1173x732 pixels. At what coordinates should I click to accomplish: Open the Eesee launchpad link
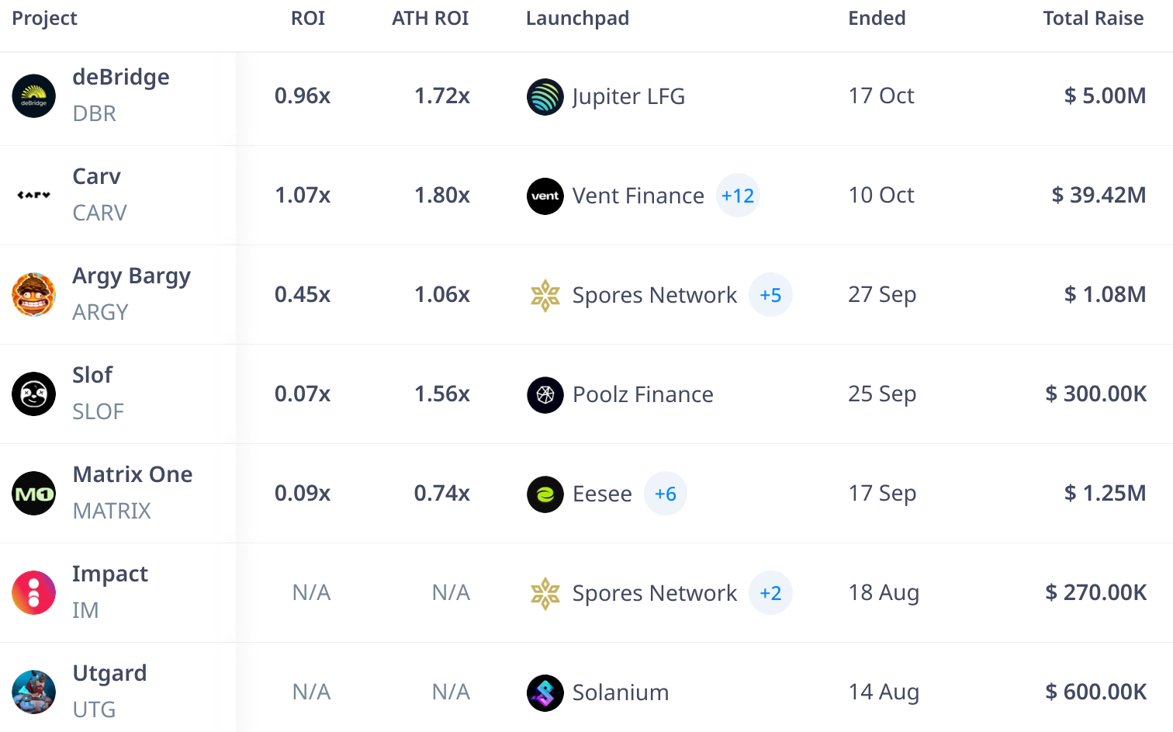[x=602, y=494]
